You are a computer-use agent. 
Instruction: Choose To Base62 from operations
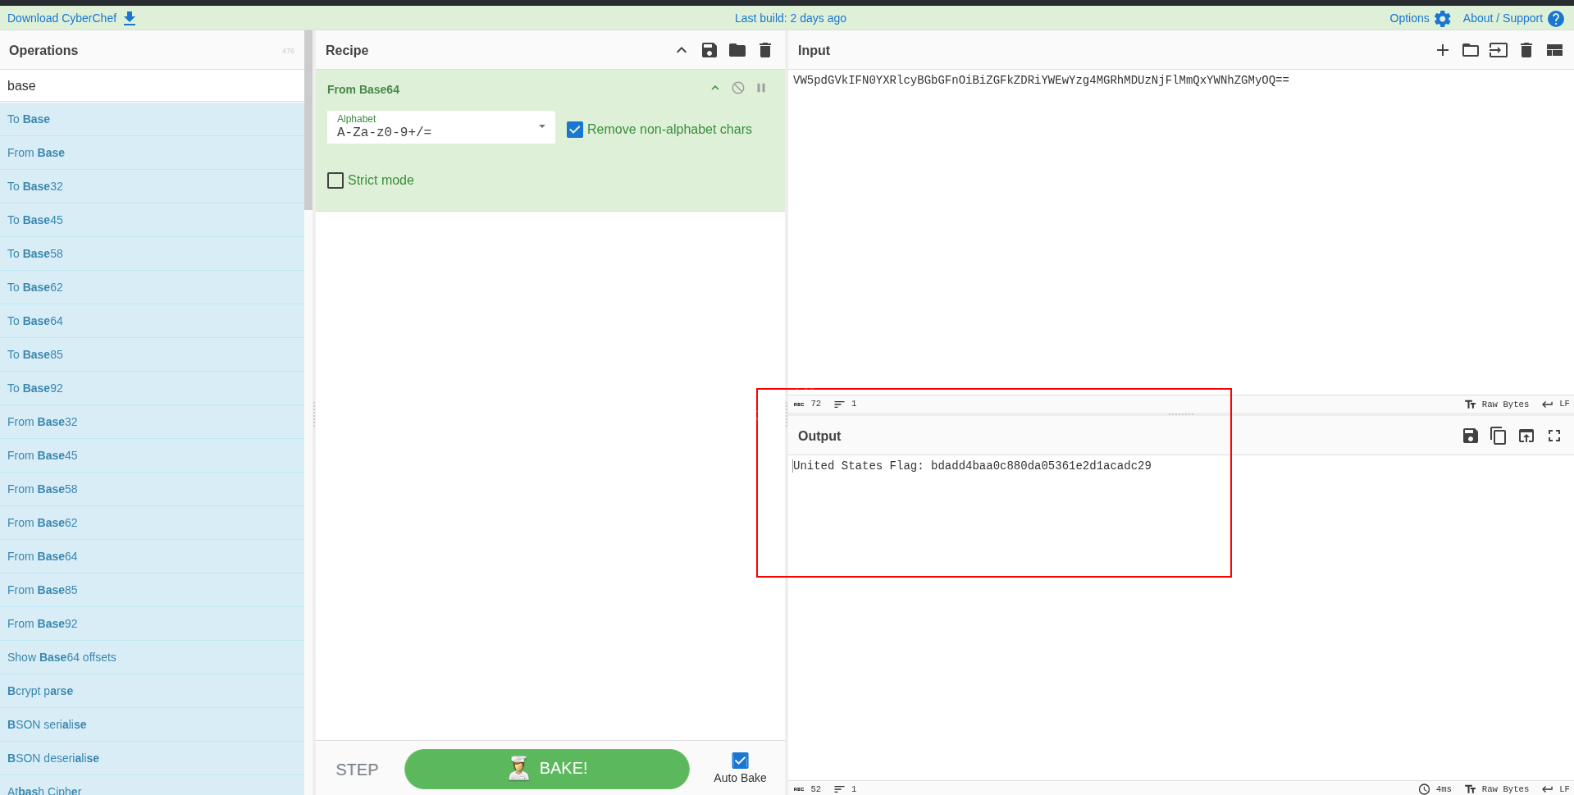pyautogui.click(x=153, y=287)
